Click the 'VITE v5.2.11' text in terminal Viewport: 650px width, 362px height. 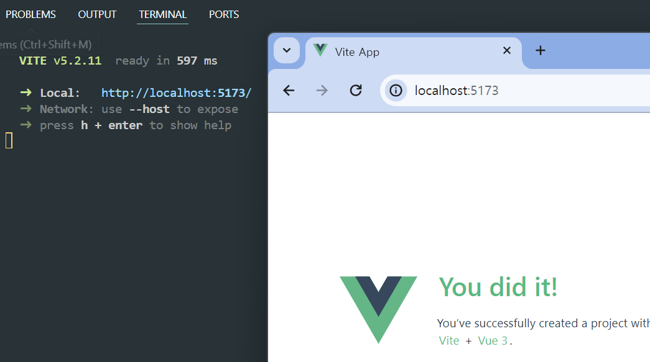pos(60,61)
